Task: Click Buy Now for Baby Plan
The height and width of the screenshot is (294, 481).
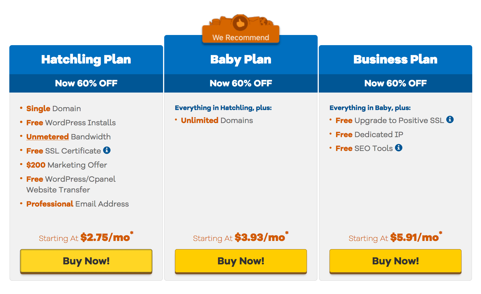Action: tap(241, 261)
